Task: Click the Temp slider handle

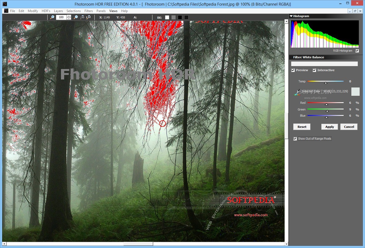Action: (x=325, y=83)
